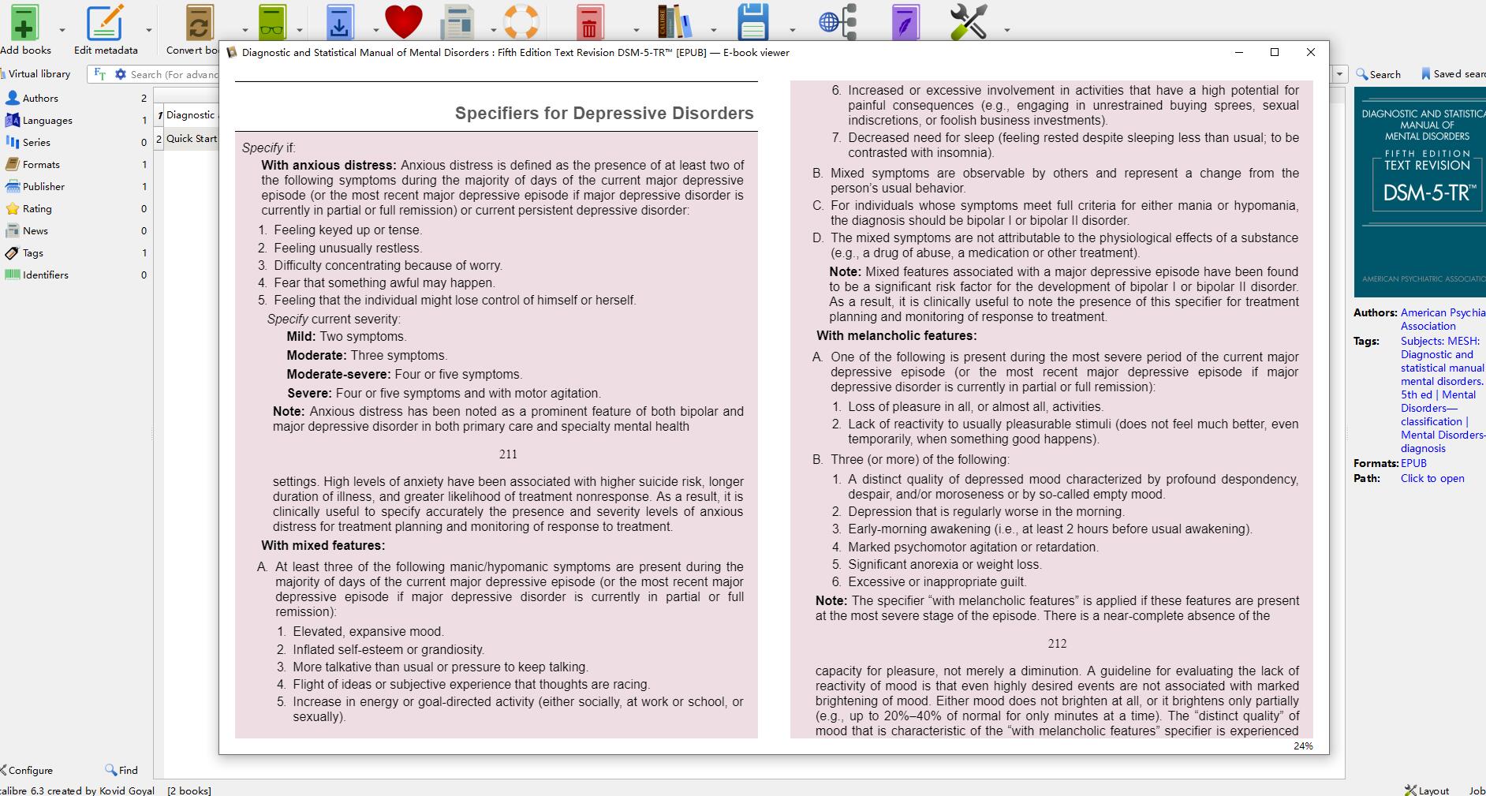Click the Remove books trash icon
The width and height of the screenshot is (1486, 796).
(x=588, y=22)
